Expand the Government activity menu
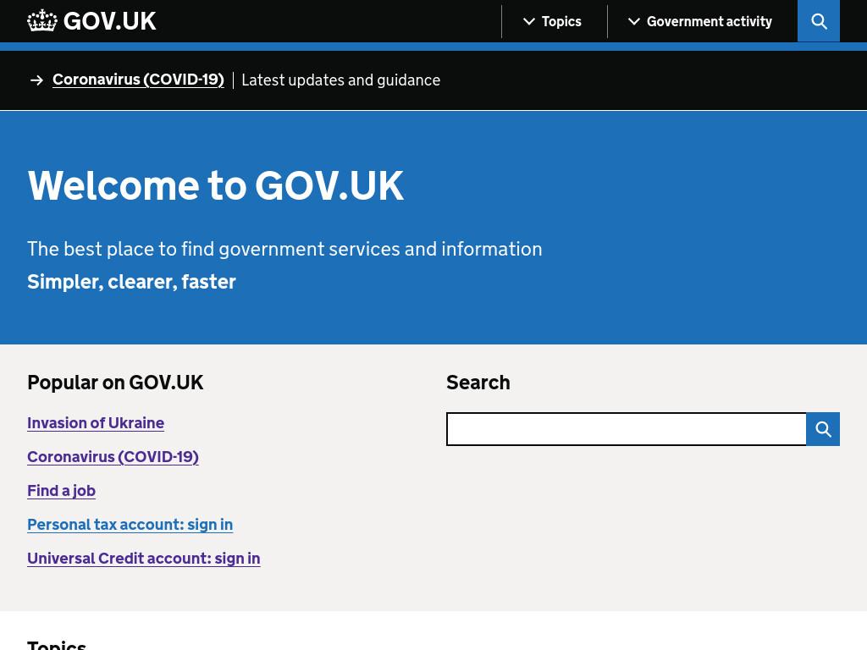Screen dimensions: 867x650 pos(700,21)
